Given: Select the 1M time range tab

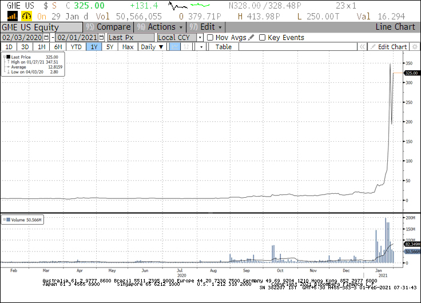Looking at the screenshot, I should pos(41,47).
